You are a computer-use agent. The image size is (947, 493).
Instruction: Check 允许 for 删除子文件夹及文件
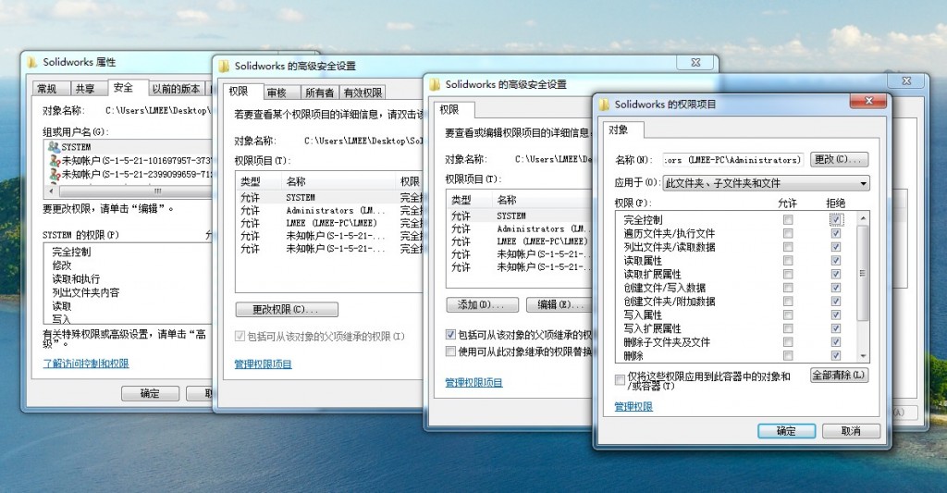click(x=788, y=342)
